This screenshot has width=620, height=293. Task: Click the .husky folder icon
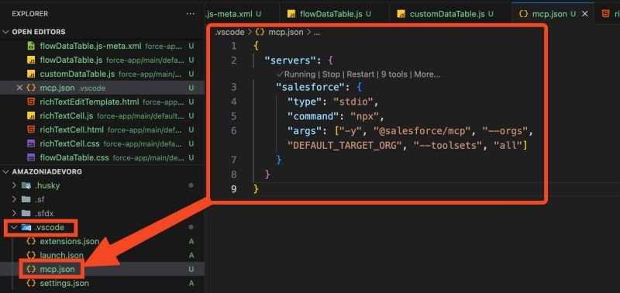[26, 185]
